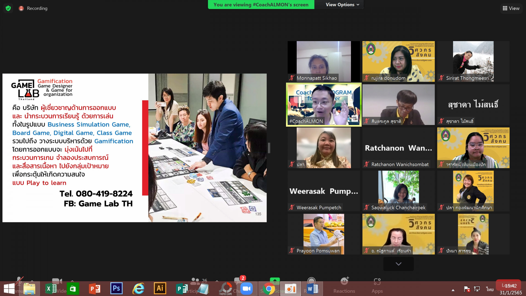Click Action Center flag tray icon
This screenshot has height=296, width=526.
pos(467,289)
